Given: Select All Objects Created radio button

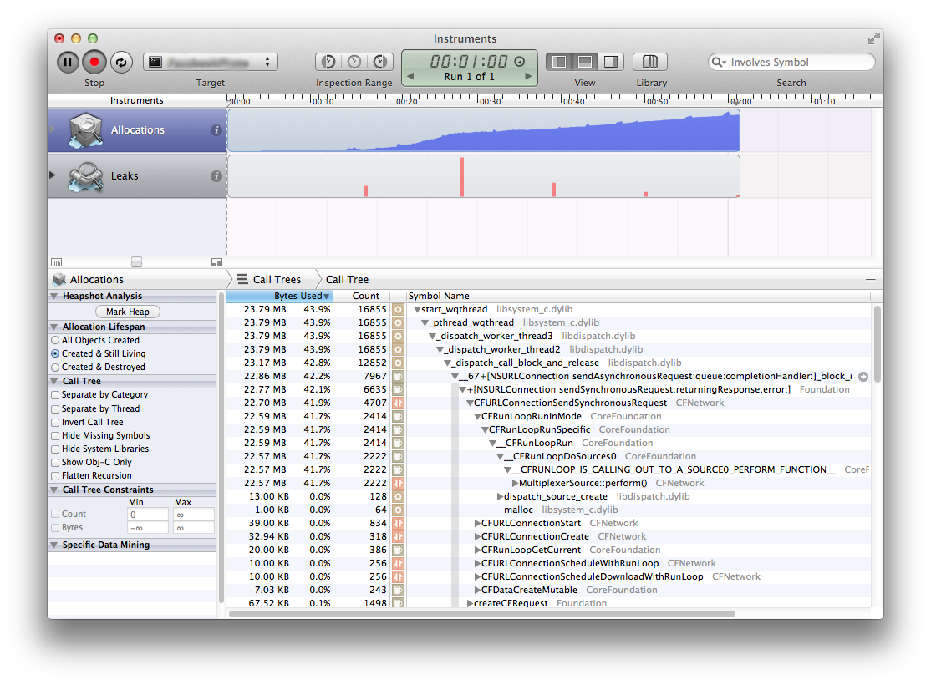Looking at the screenshot, I should 55,340.
